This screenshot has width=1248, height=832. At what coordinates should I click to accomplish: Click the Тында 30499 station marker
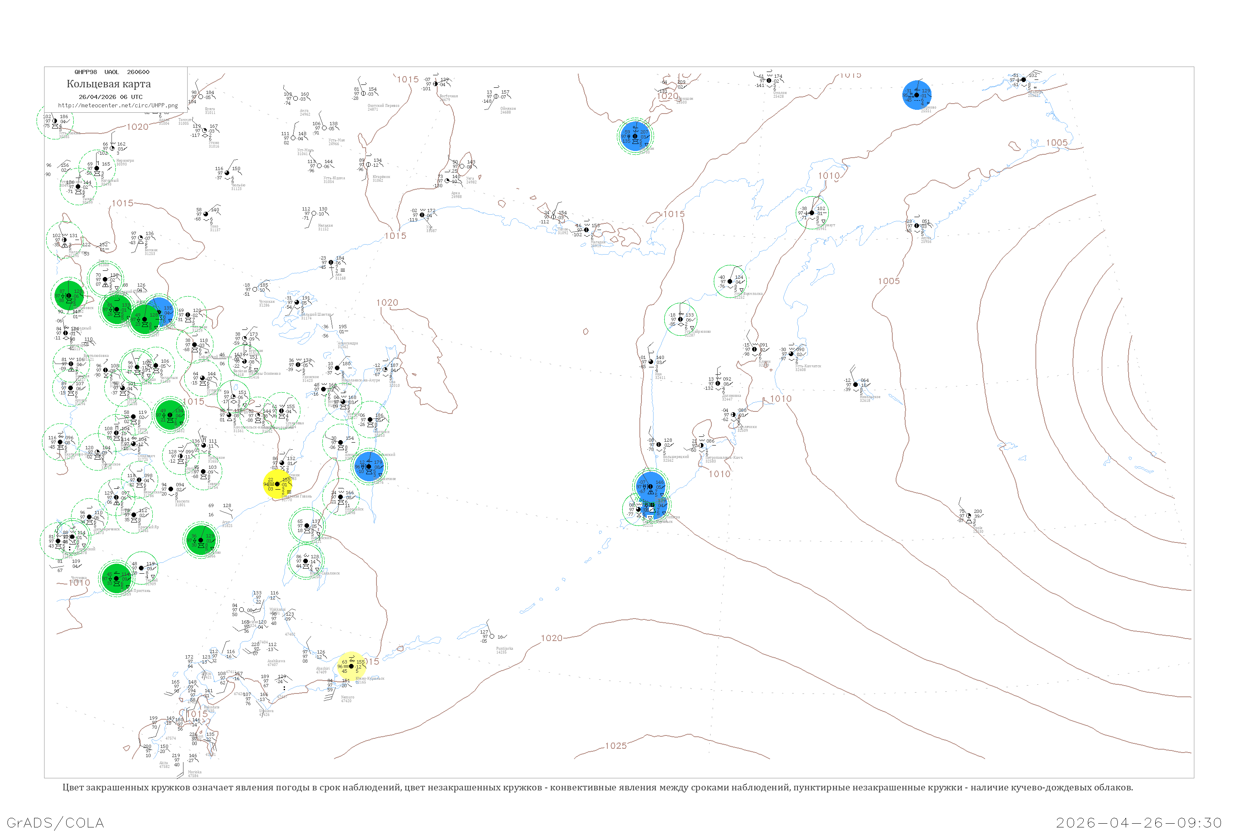[78, 187]
